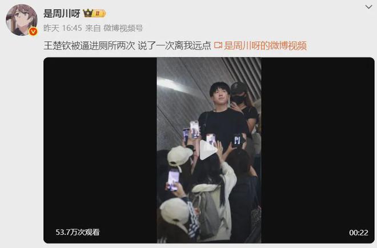Click the 来自 source label
Screen dimensions: 377x248
pyautogui.click(x=93, y=28)
